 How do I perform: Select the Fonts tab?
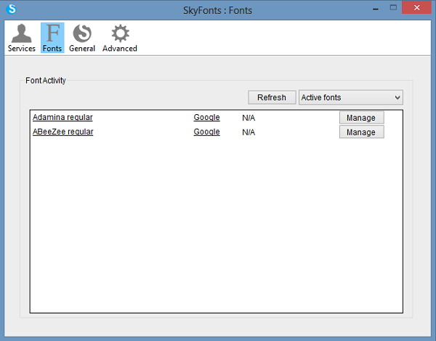[x=52, y=38]
